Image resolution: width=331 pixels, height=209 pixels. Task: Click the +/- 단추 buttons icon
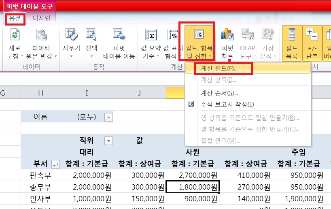(x=312, y=36)
